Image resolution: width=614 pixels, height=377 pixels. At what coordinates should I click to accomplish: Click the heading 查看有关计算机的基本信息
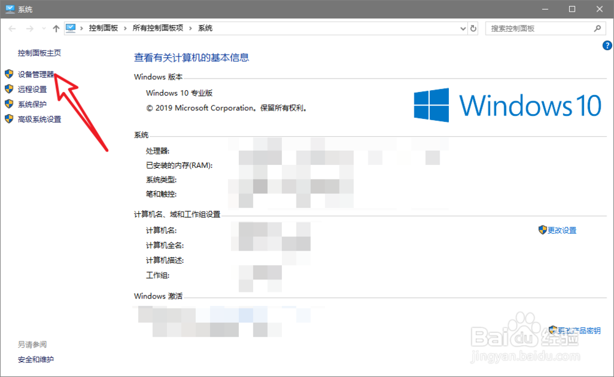tap(192, 58)
